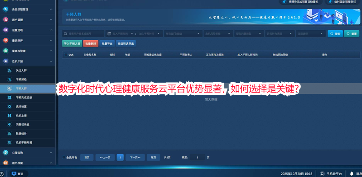Click the 选项设置 gear icon
The width and height of the screenshot is (362, 177).
click(10, 107)
